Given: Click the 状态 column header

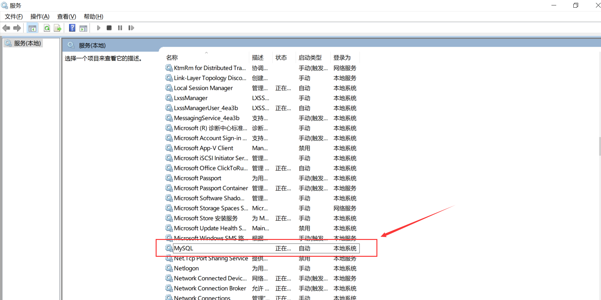Looking at the screenshot, I should coord(281,57).
